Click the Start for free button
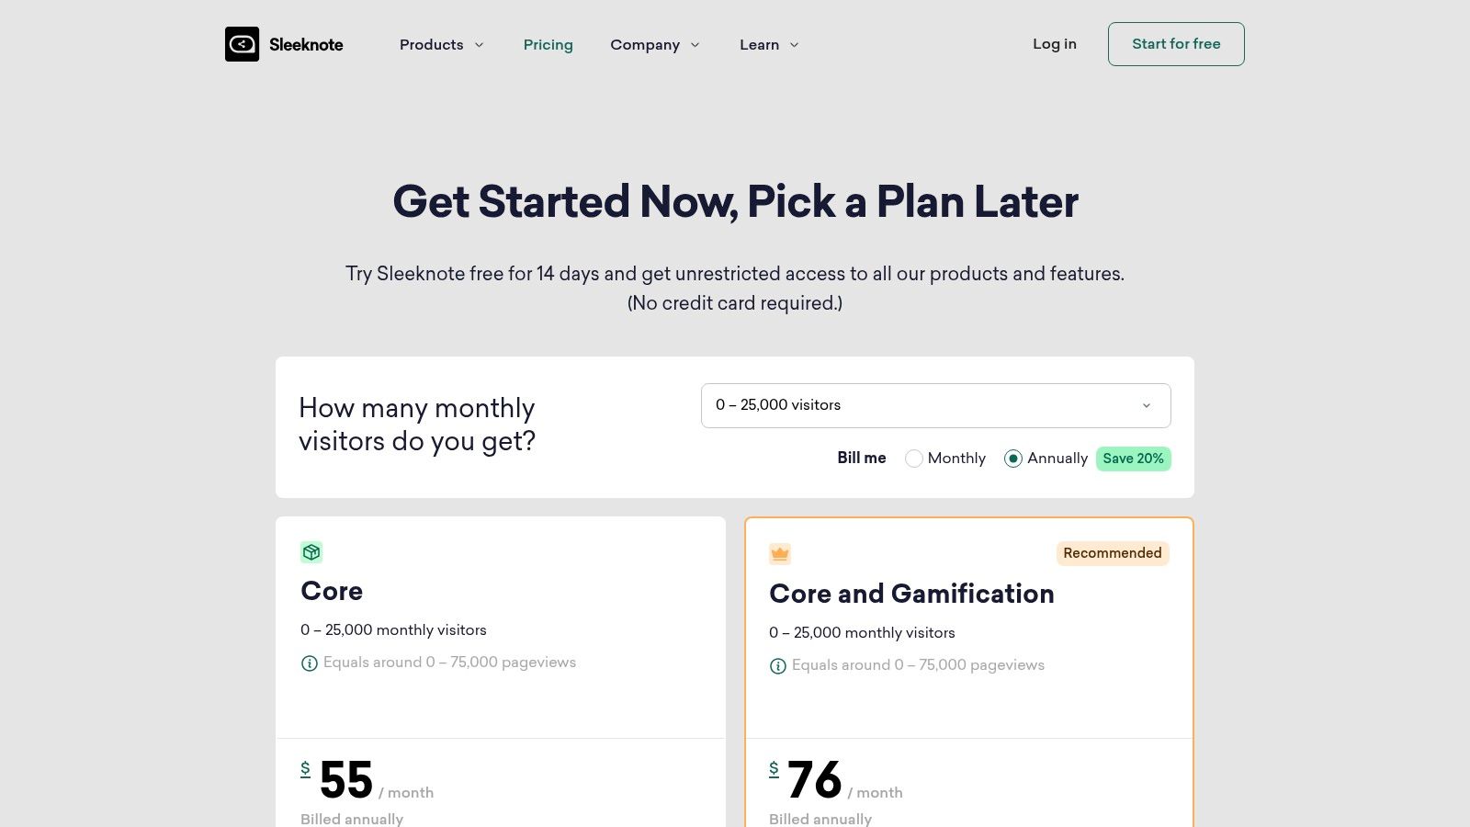Viewport: 1470px width, 827px height. [x=1176, y=44]
